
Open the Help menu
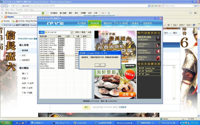[x=32, y=10]
